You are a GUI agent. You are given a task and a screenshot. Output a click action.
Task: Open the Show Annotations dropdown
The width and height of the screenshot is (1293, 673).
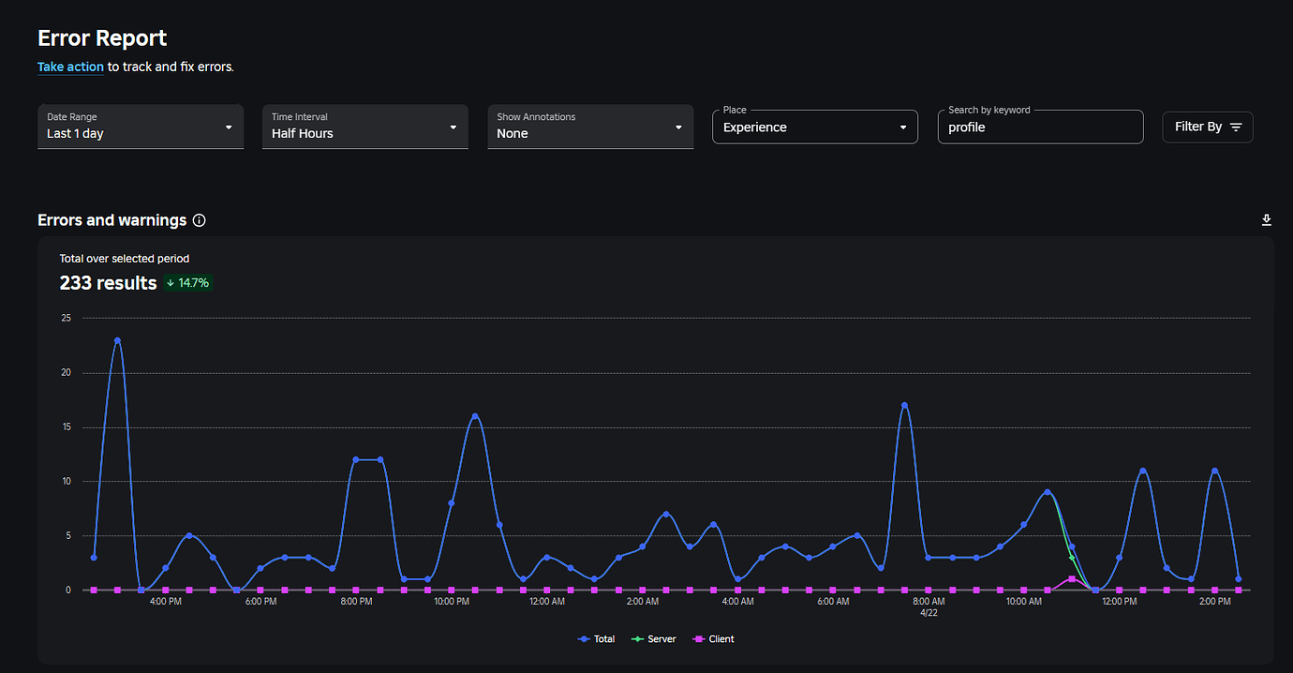tap(588, 127)
